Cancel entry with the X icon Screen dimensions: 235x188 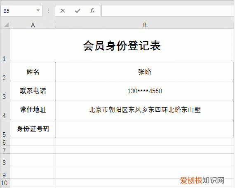tap(63, 11)
